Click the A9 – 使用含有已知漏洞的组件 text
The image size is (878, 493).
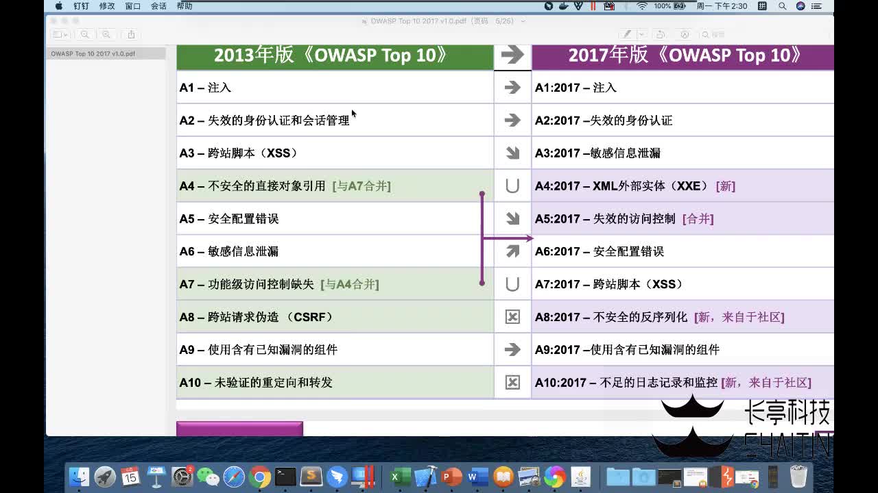point(259,350)
